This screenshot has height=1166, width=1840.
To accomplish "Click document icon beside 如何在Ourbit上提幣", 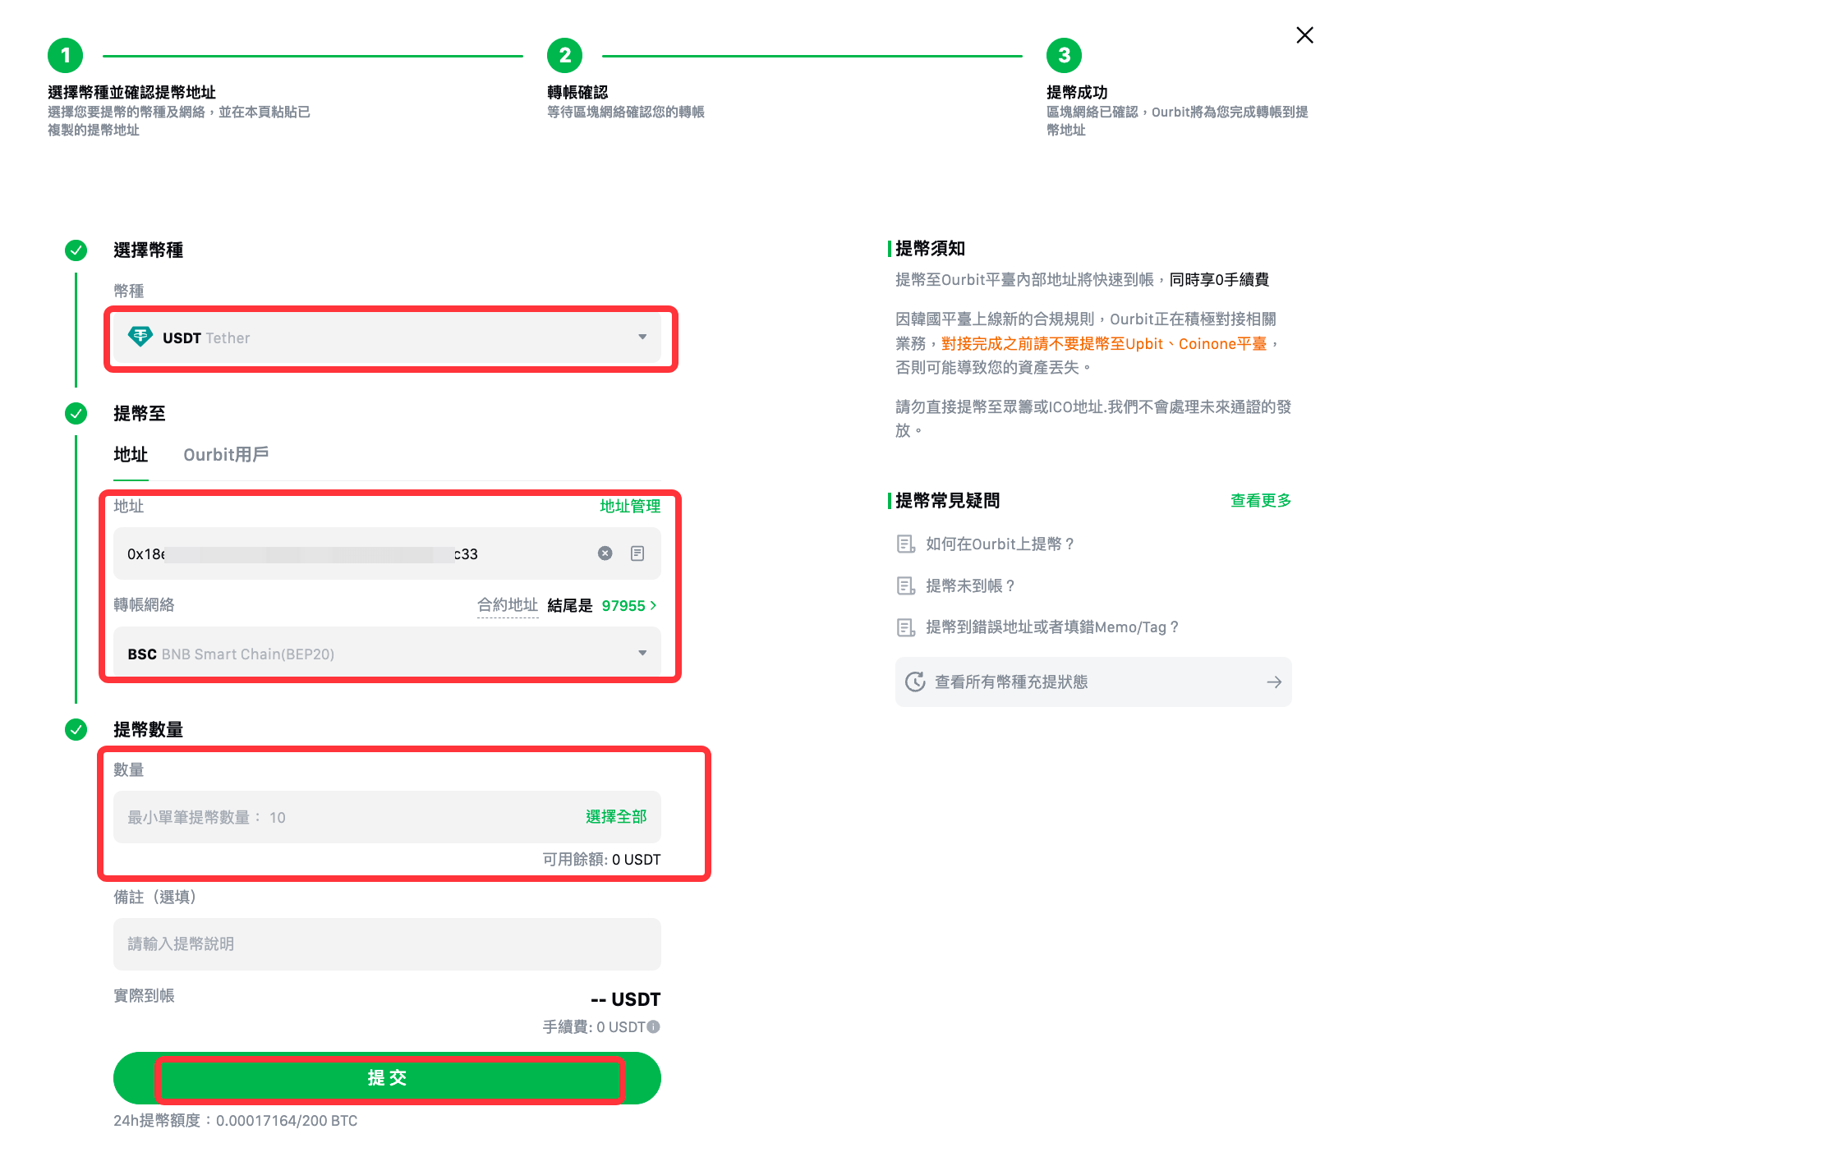I will click(905, 544).
